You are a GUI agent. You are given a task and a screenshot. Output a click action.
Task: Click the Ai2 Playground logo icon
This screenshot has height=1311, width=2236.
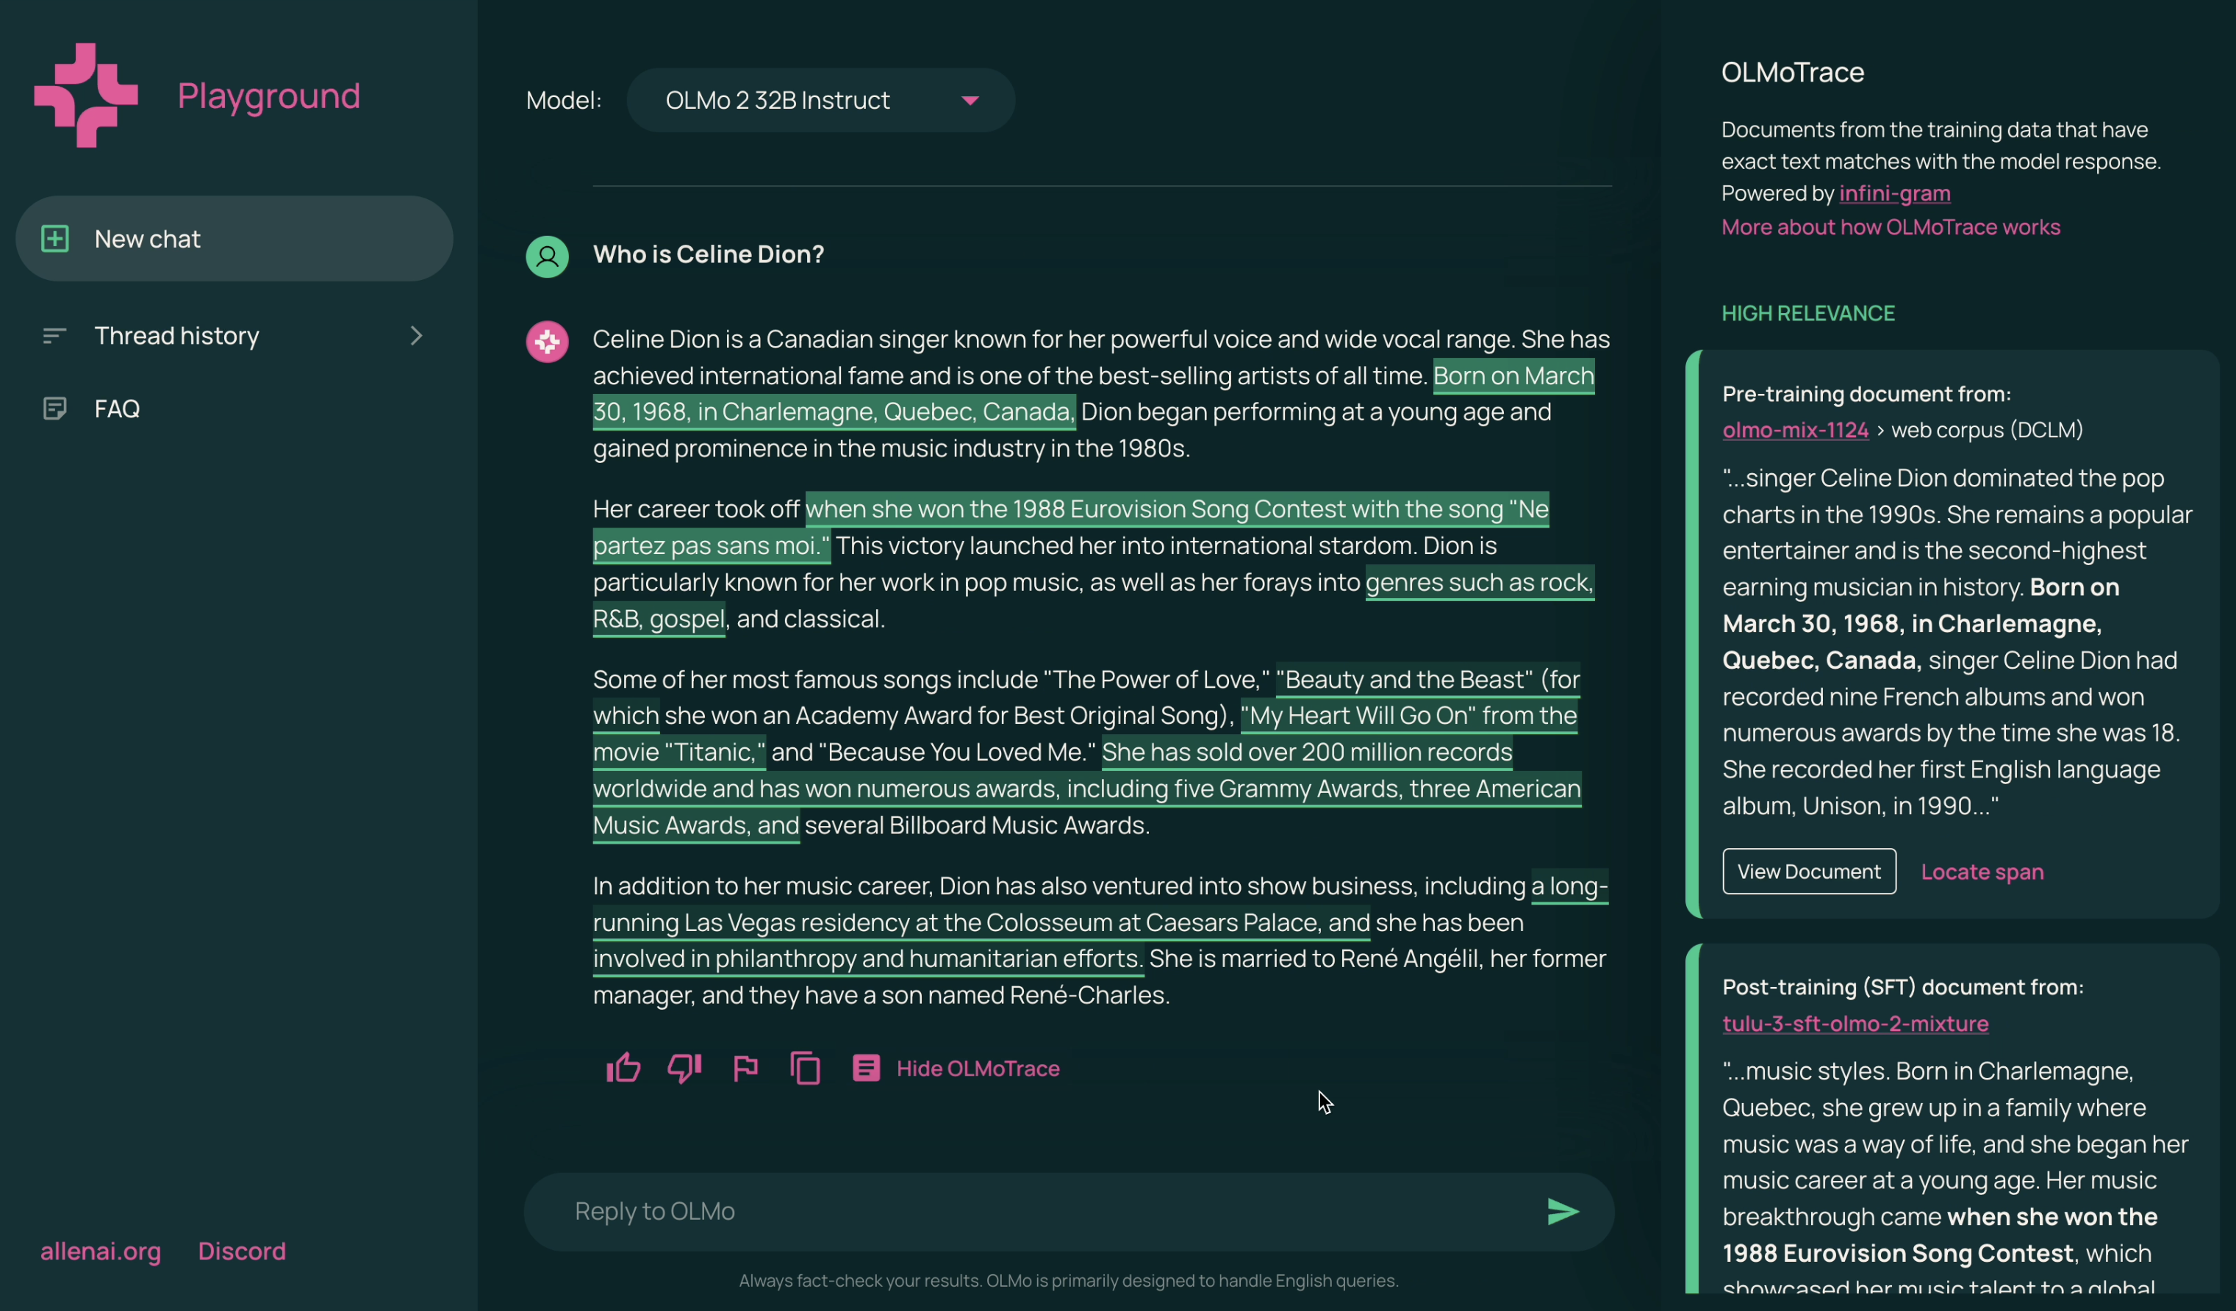coord(86,95)
